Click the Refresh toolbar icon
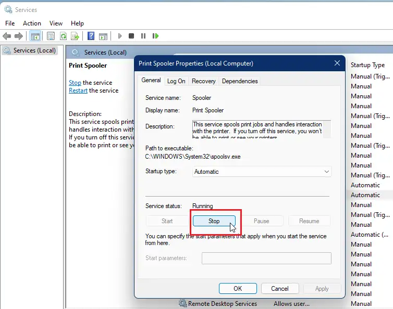 pyautogui.click(x=63, y=36)
